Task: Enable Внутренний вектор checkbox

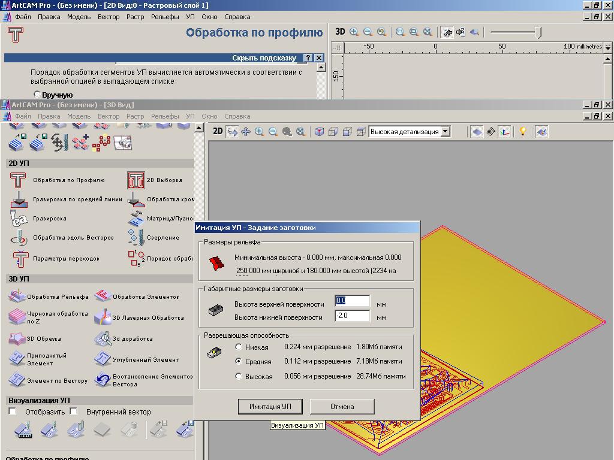Action: 74,411
